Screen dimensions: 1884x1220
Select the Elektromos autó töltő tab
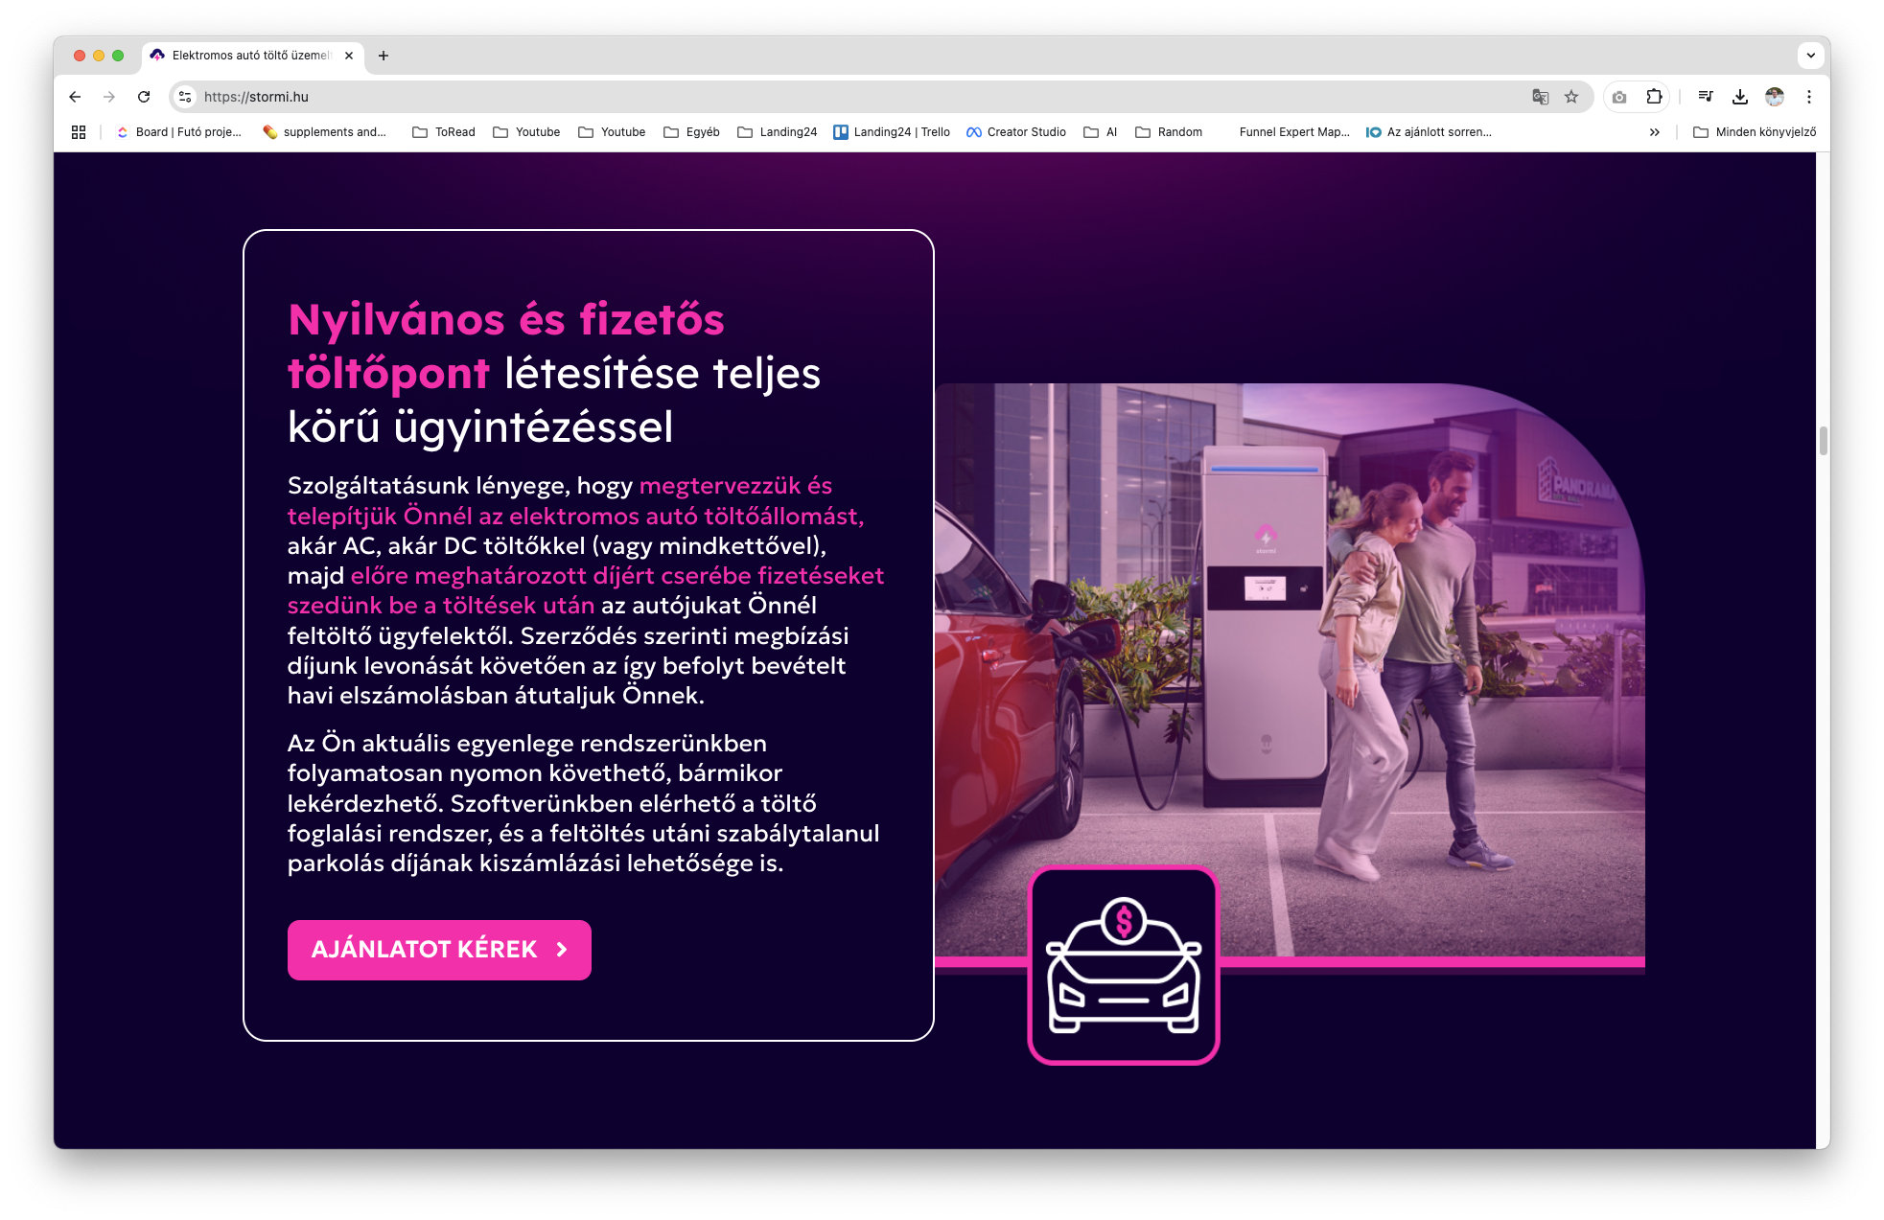(247, 56)
